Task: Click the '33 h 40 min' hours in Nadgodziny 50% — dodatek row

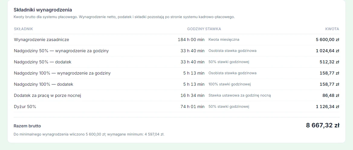Action: 193,62
